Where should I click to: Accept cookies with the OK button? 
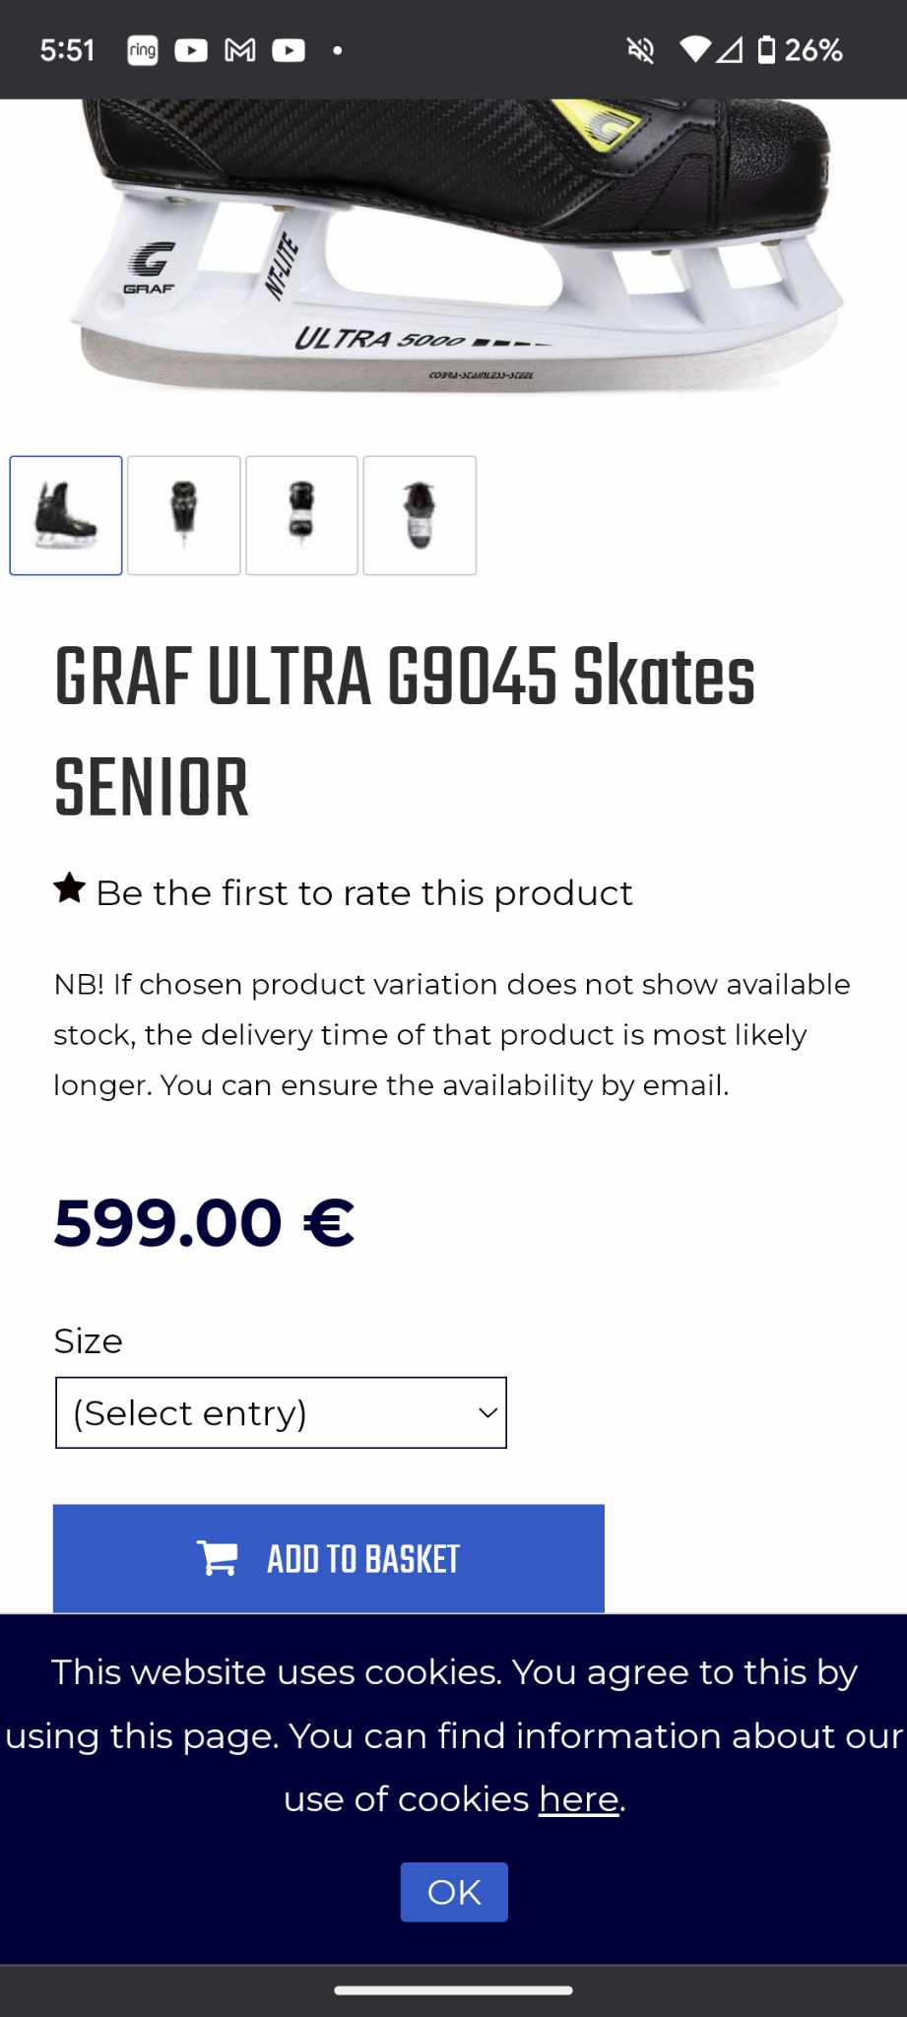(x=453, y=1891)
